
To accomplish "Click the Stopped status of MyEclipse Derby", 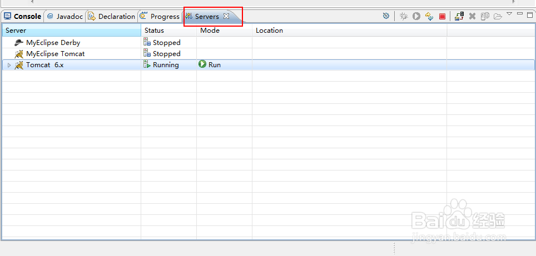I will pos(166,43).
